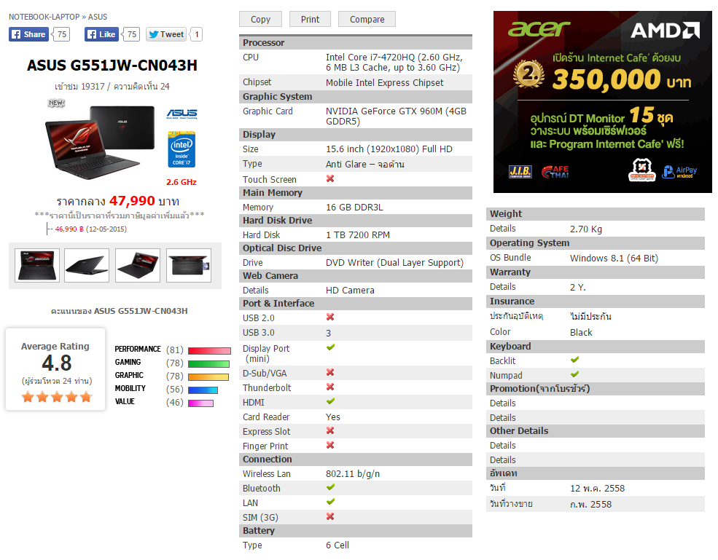Click the Compare button
The width and height of the screenshot is (718, 560).
point(367,19)
